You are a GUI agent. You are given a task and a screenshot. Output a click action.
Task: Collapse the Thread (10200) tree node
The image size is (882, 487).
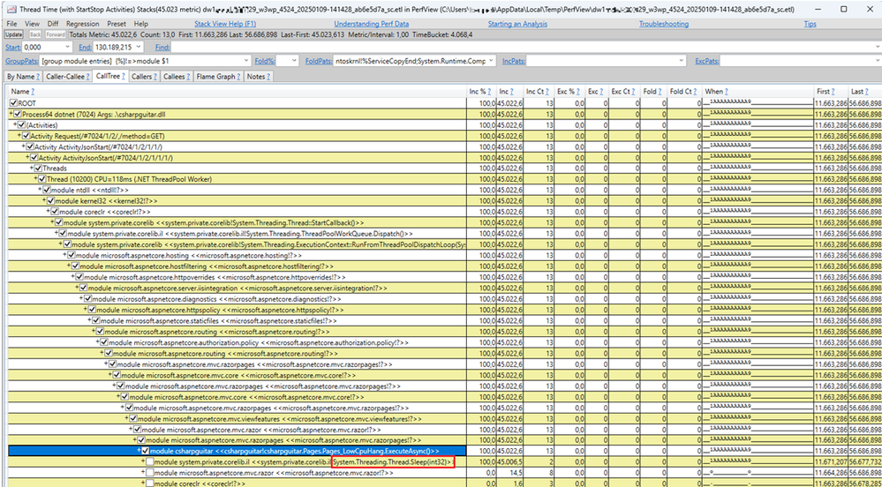[35, 179]
